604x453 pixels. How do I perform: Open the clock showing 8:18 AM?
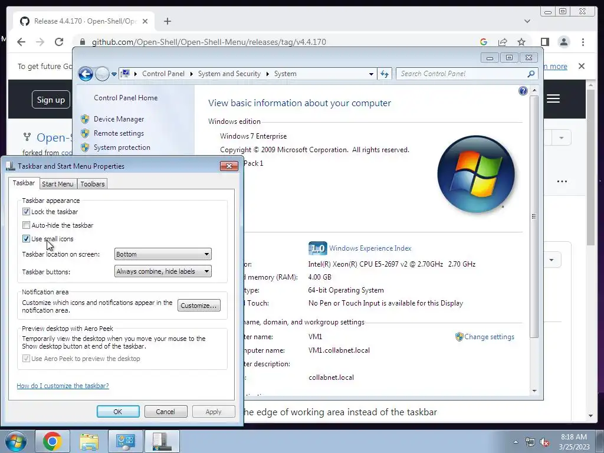click(574, 442)
